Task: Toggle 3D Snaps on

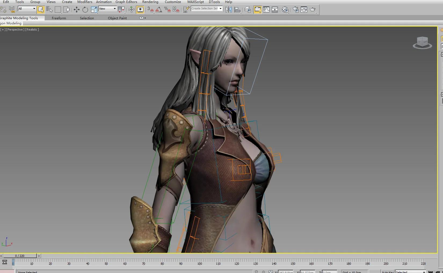Action: [150, 10]
